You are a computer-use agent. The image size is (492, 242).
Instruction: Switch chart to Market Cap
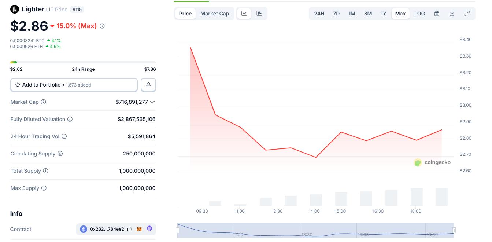point(215,14)
